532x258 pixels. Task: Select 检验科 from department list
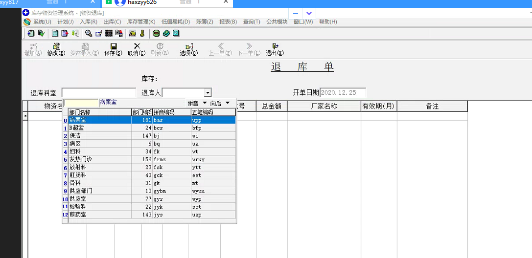(x=78, y=207)
